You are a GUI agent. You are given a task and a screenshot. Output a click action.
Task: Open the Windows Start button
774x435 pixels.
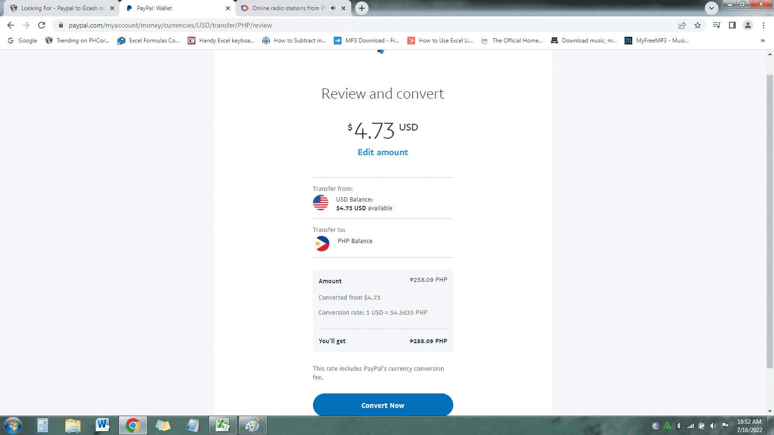(x=13, y=426)
